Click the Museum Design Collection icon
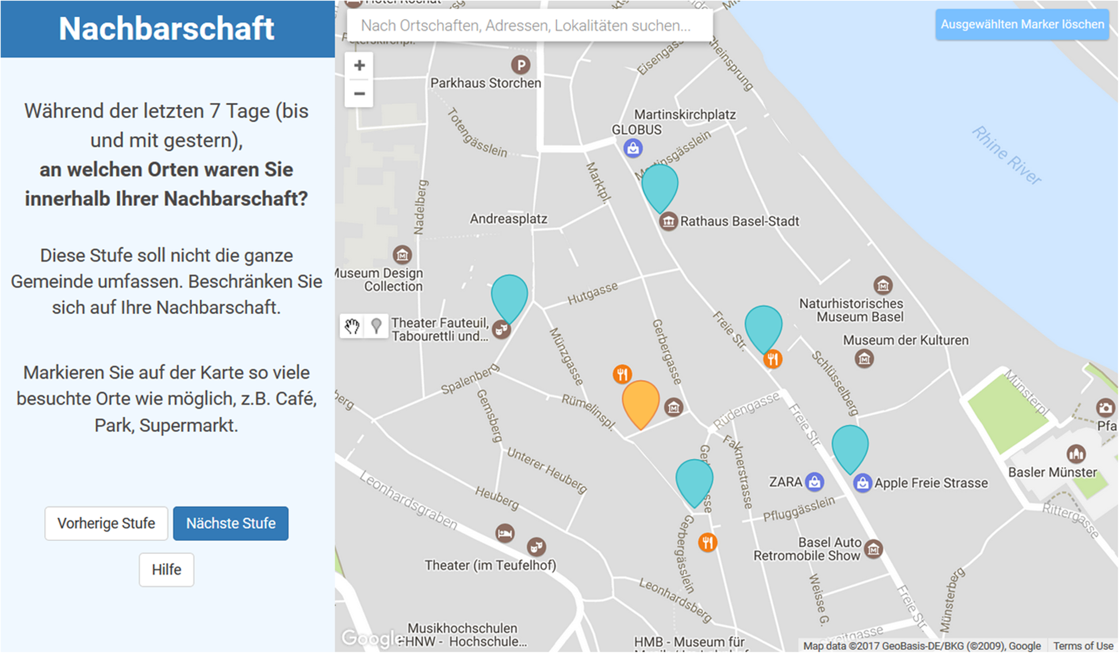This screenshot has width=1119, height=653. [402, 254]
